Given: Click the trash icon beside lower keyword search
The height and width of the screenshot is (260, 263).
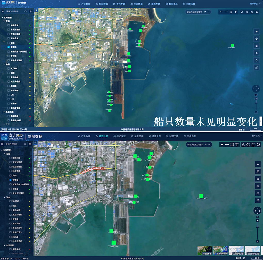Looking at the screenshot, I should coord(30,144).
